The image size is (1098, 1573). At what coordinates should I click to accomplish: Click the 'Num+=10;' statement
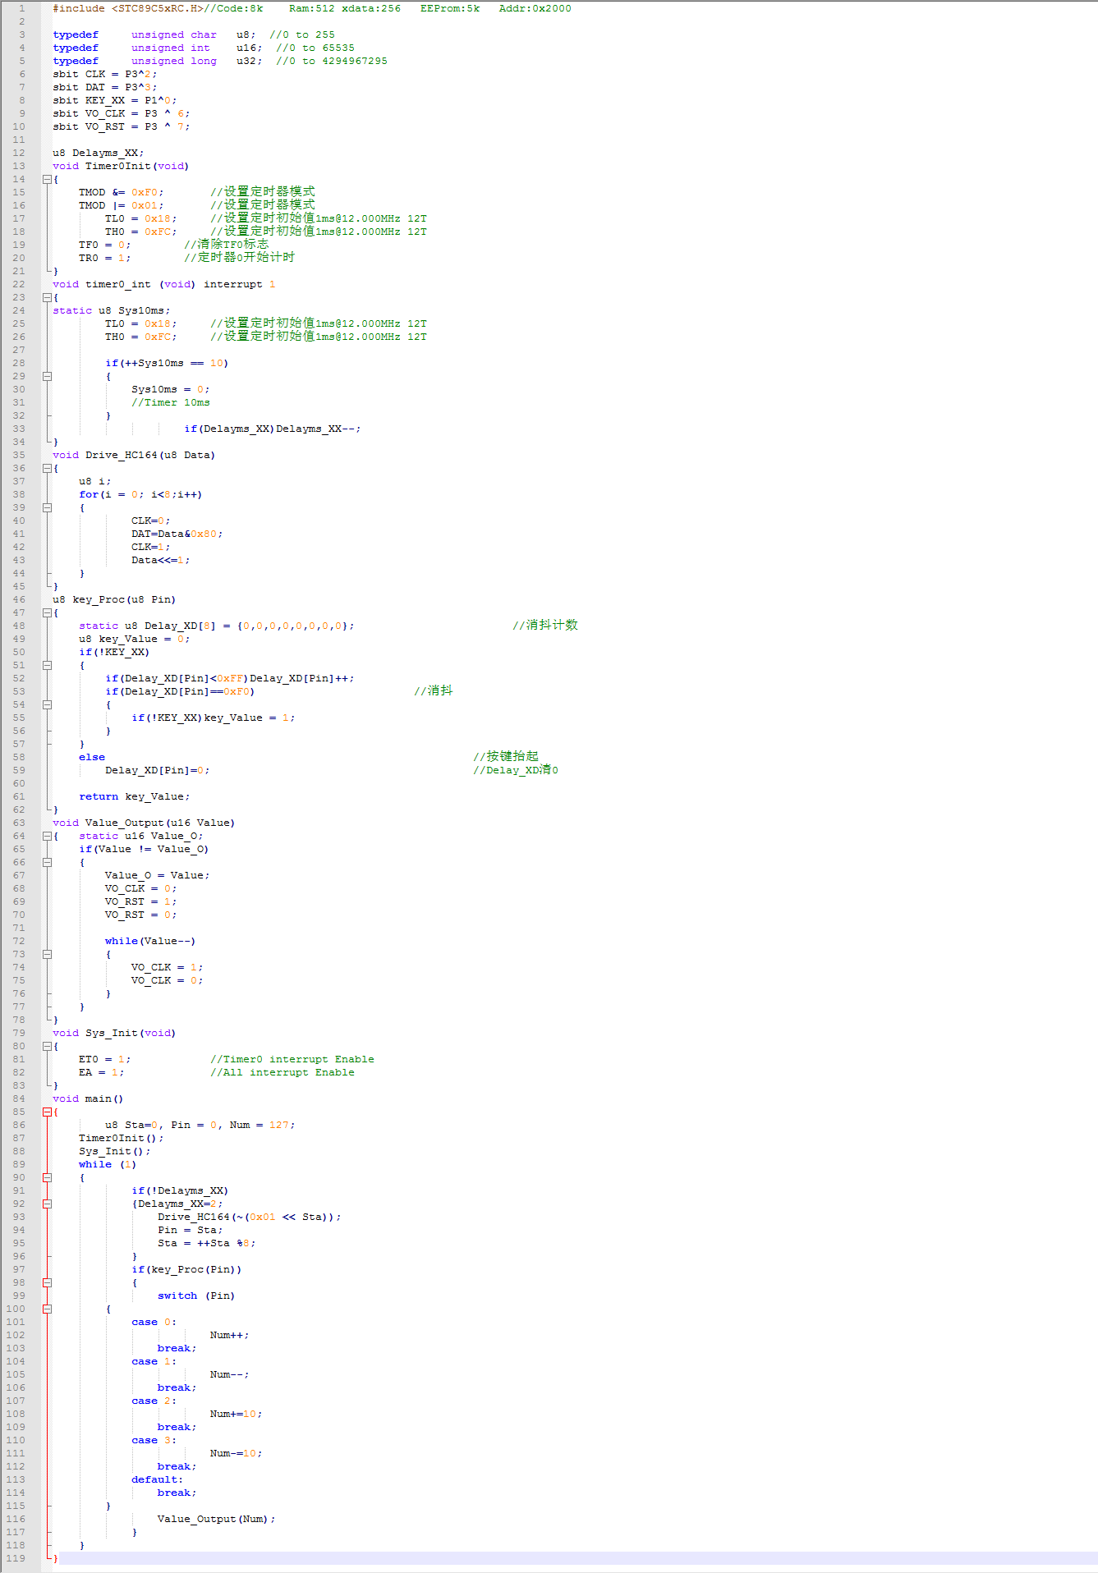(x=237, y=1414)
